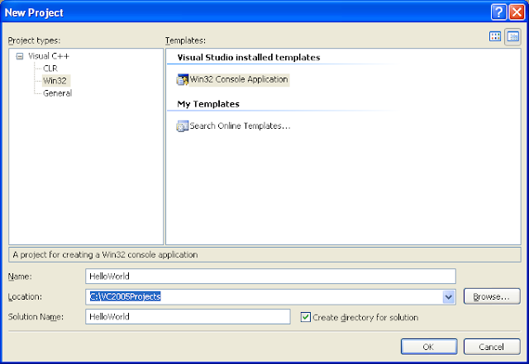Viewport: 529px width, 364px height.
Task: Confirm with the OK button
Action: [x=429, y=347]
